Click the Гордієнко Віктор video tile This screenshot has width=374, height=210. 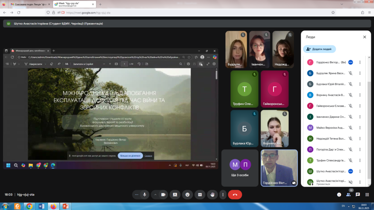tap(279, 168)
